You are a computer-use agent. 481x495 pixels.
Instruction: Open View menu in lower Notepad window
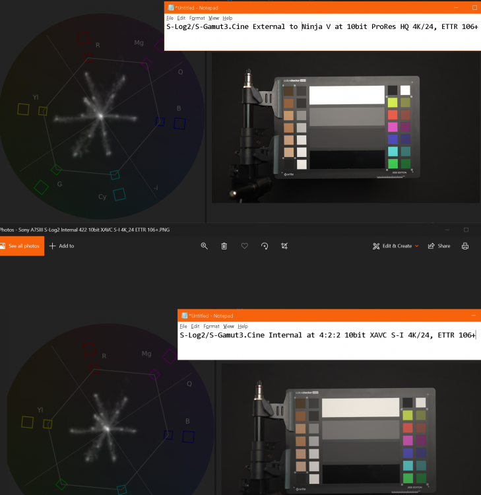point(228,326)
